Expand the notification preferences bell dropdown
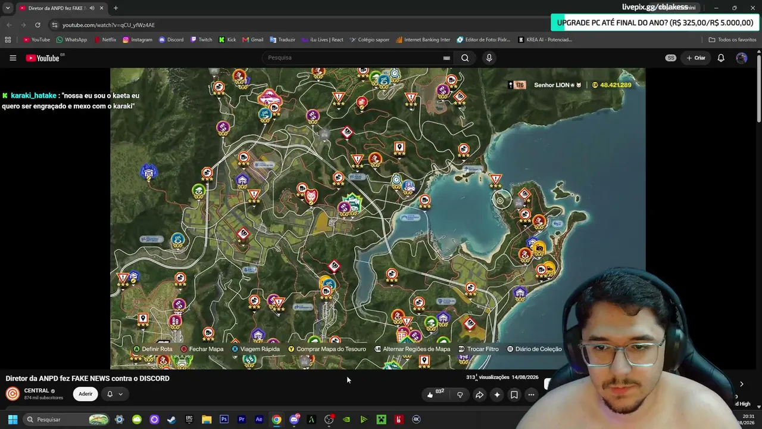Screen dimensions: 762x429 115,394
